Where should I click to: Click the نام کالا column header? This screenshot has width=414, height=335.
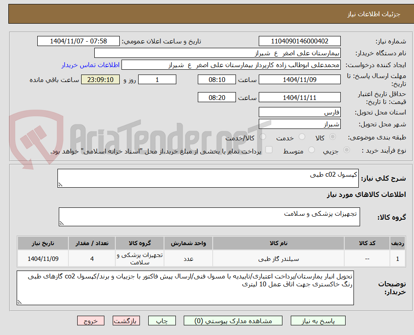pos(278,243)
